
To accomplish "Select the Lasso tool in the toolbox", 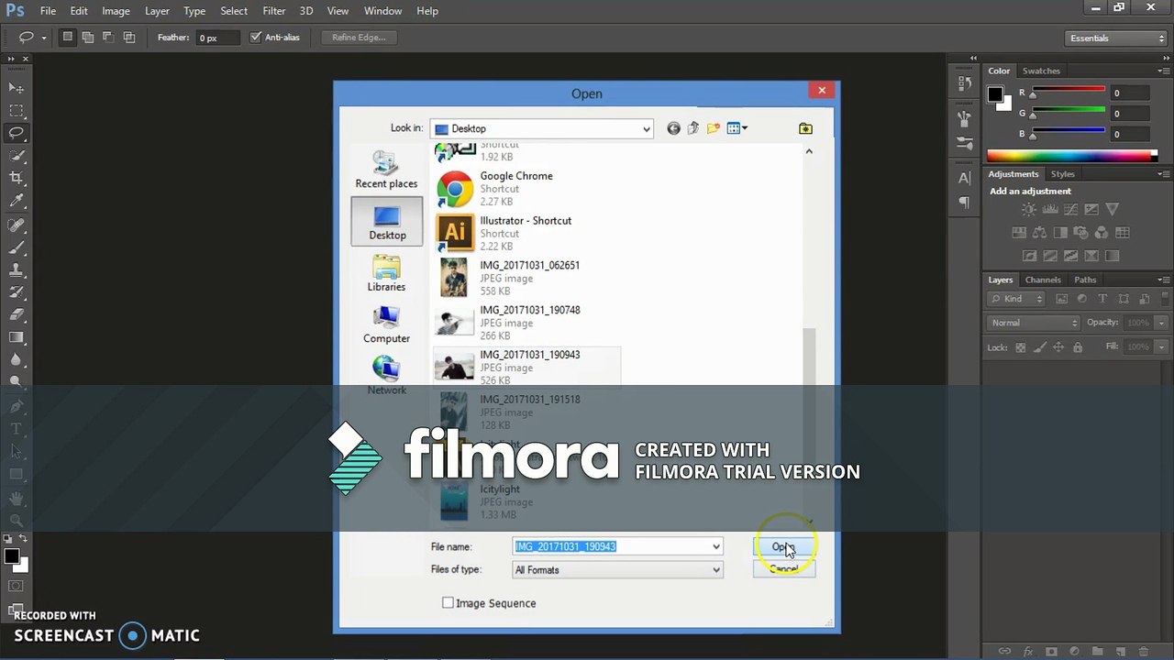I will 17,133.
